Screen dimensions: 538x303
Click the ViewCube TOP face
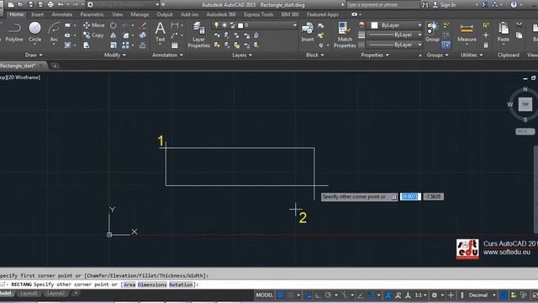point(525,104)
